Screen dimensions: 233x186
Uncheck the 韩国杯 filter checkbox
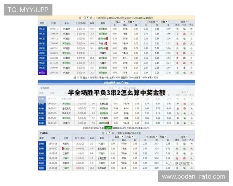pyautogui.click(x=144, y=18)
